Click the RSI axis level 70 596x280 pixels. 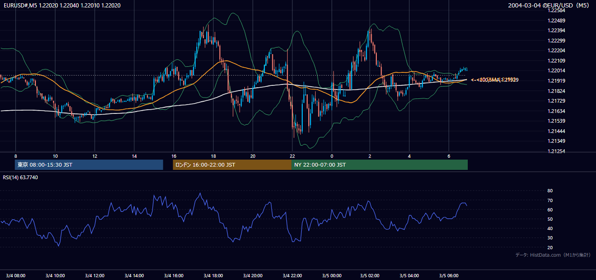pos(550,200)
